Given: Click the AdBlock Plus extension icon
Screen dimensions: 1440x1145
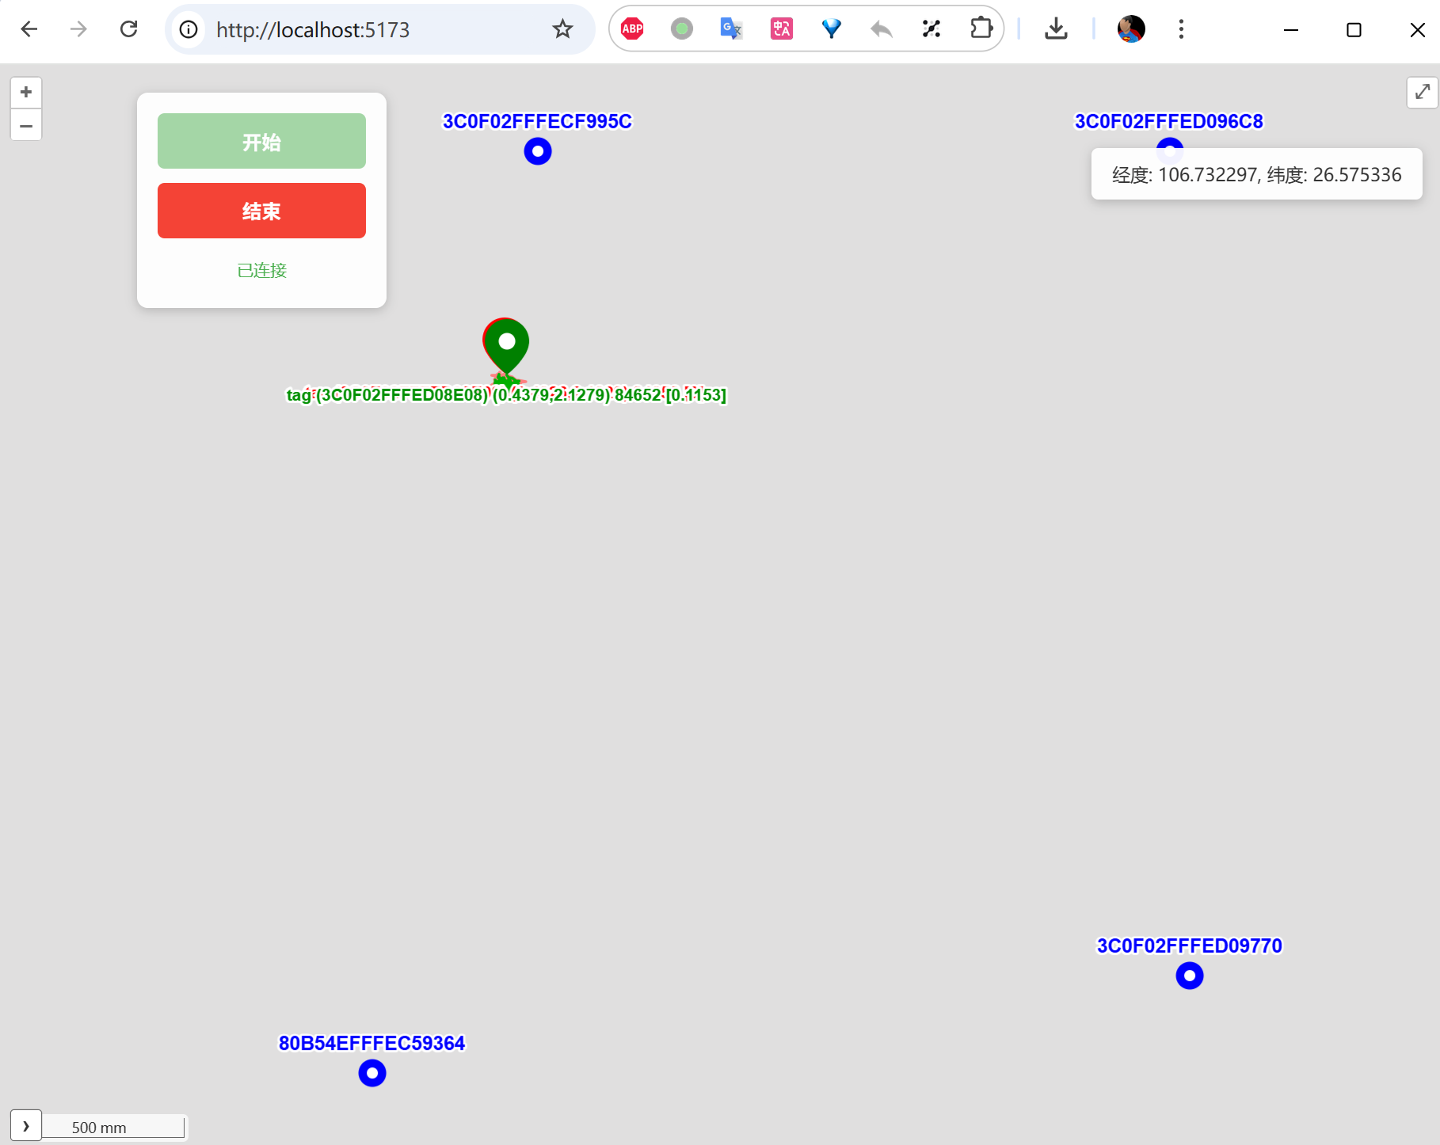Looking at the screenshot, I should pyautogui.click(x=632, y=29).
